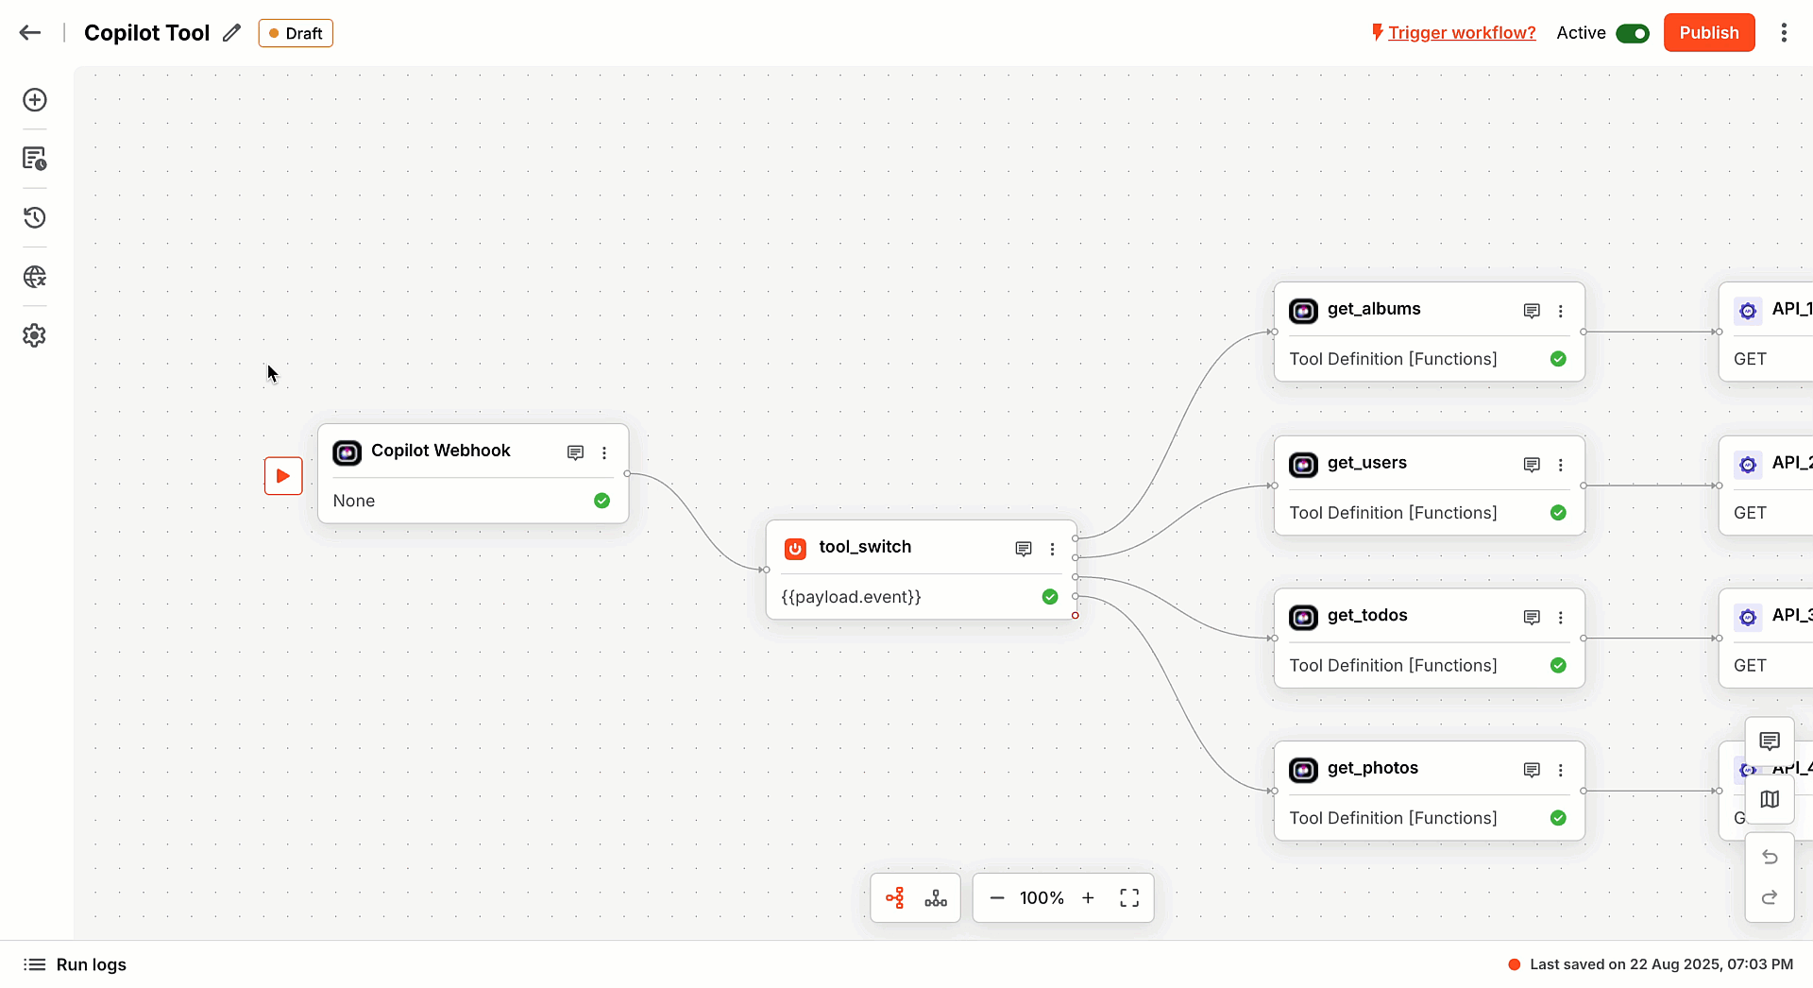This screenshot has height=988, width=1813.
Task: Open the version history icon in sidebar
Action: 35,218
